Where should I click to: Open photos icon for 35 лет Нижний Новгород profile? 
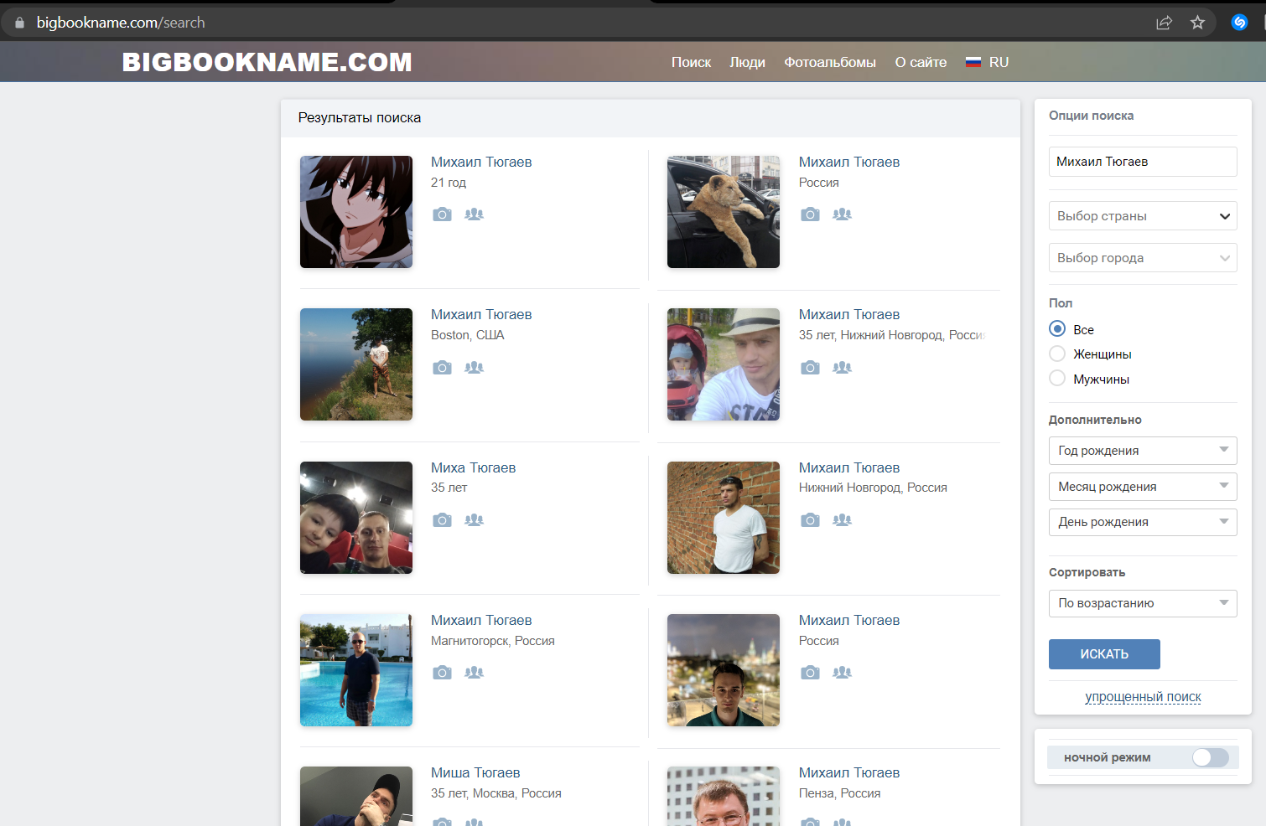point(810,367)
